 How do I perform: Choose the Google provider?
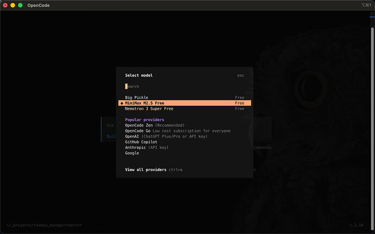tap(185, 153)
